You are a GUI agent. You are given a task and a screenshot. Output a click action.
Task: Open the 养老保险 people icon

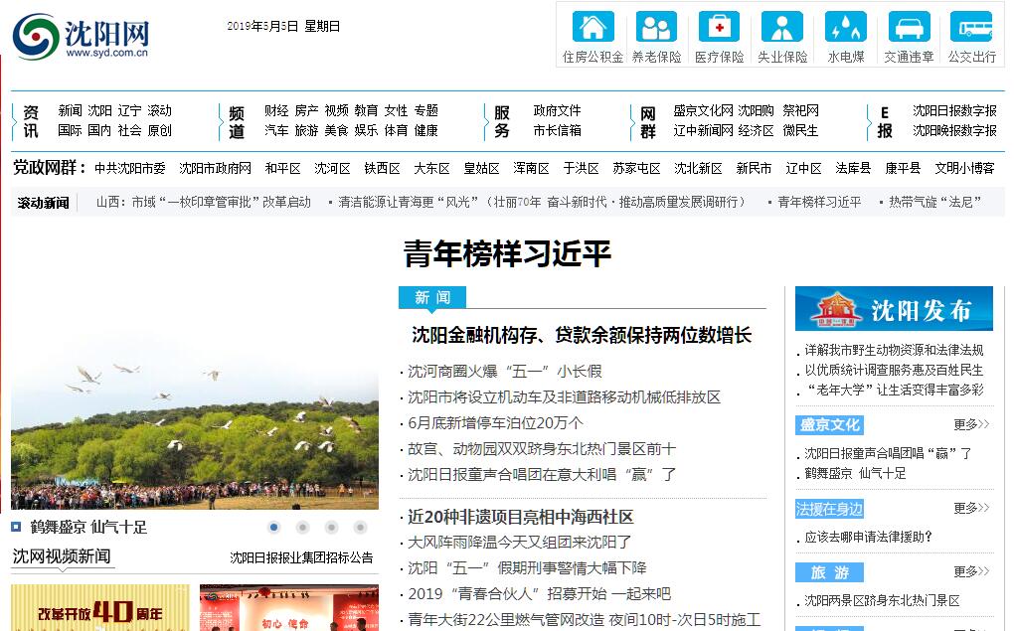coord(656,27)
